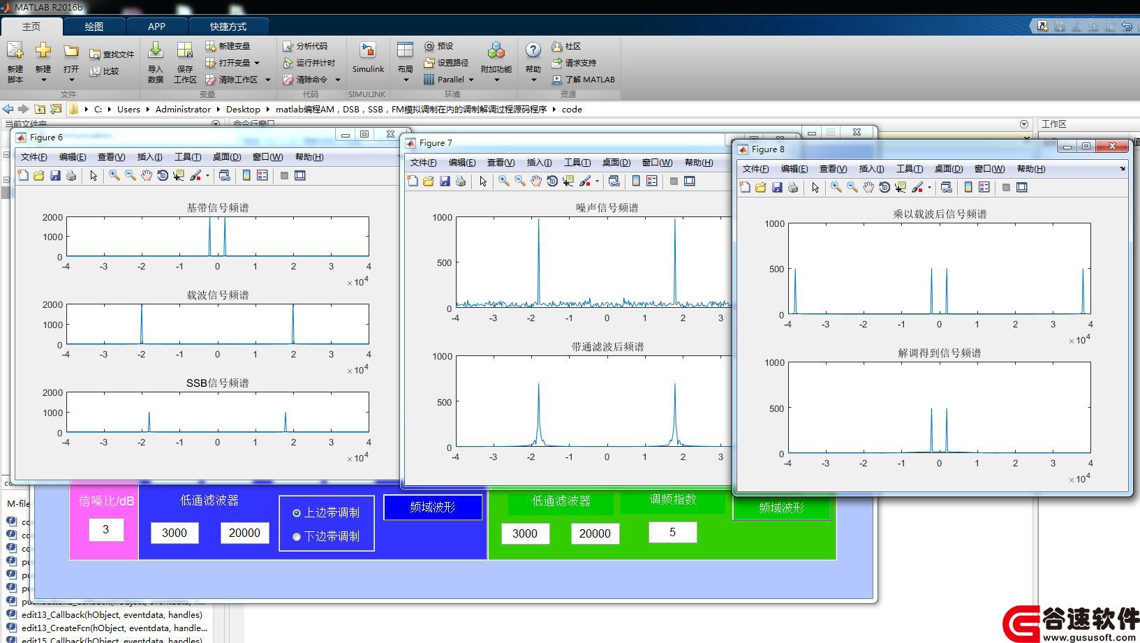Select the Data Cursor tool in Figure 7
This screenshot has height=643, width=1140.
coord(568,181)
